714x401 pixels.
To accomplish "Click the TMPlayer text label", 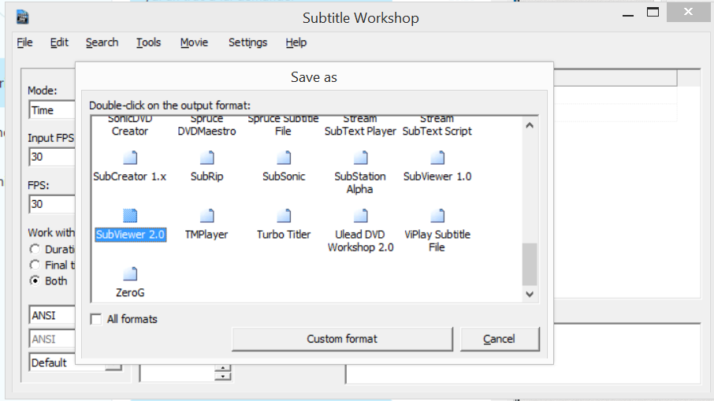I will (206, 235).
